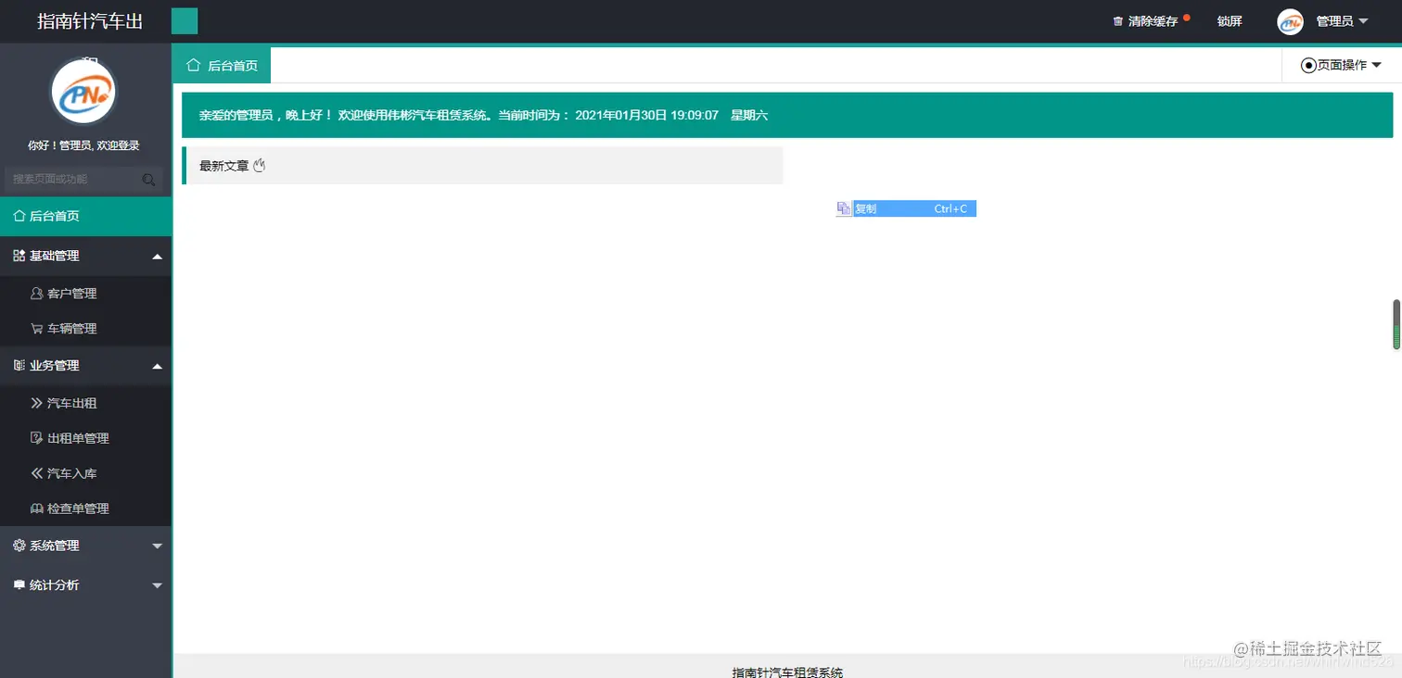The height and width of the screenshot is (678, 1402).
Task: Click the home icon on 后台首页 tab
Action: pyautogui.click(x=194, y=65)
